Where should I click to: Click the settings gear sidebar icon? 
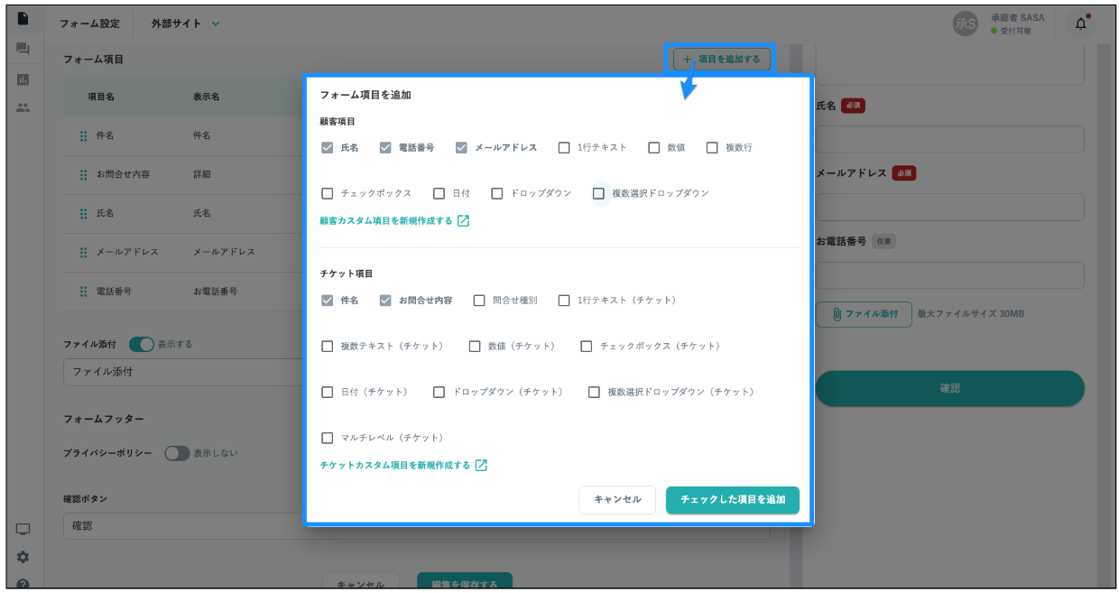tap(23, 557)
